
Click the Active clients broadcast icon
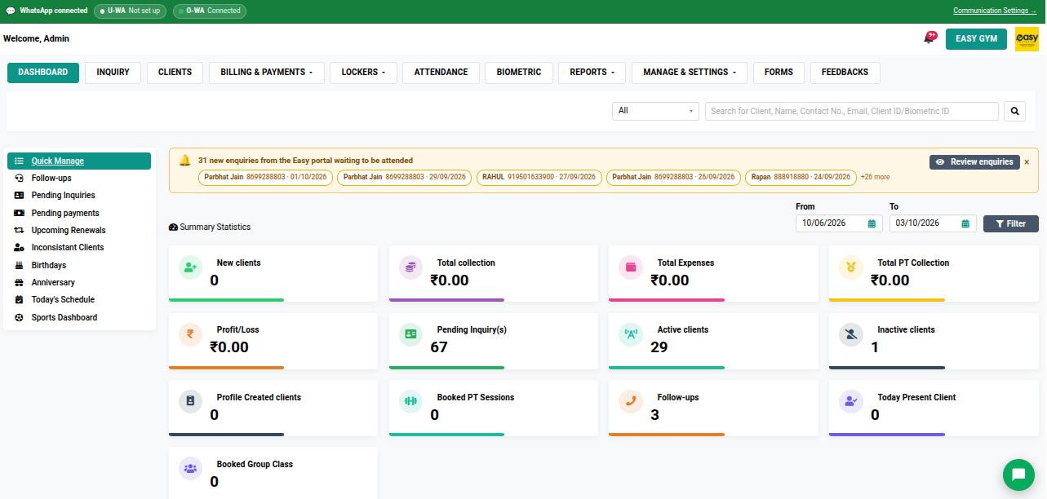[631, 333]
